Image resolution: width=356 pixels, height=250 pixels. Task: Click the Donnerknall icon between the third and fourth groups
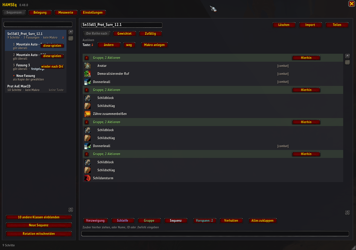click(88, 146)
